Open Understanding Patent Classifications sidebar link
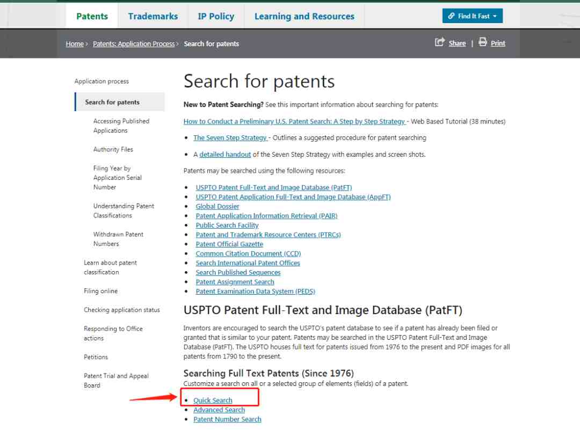This screenshot has width=580, height=430. coord(124,211)
